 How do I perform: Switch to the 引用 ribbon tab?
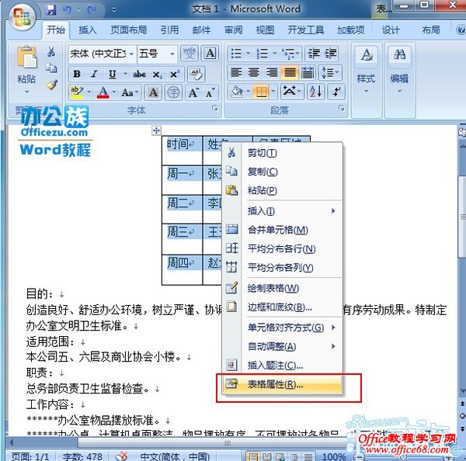tap(169, 30)
